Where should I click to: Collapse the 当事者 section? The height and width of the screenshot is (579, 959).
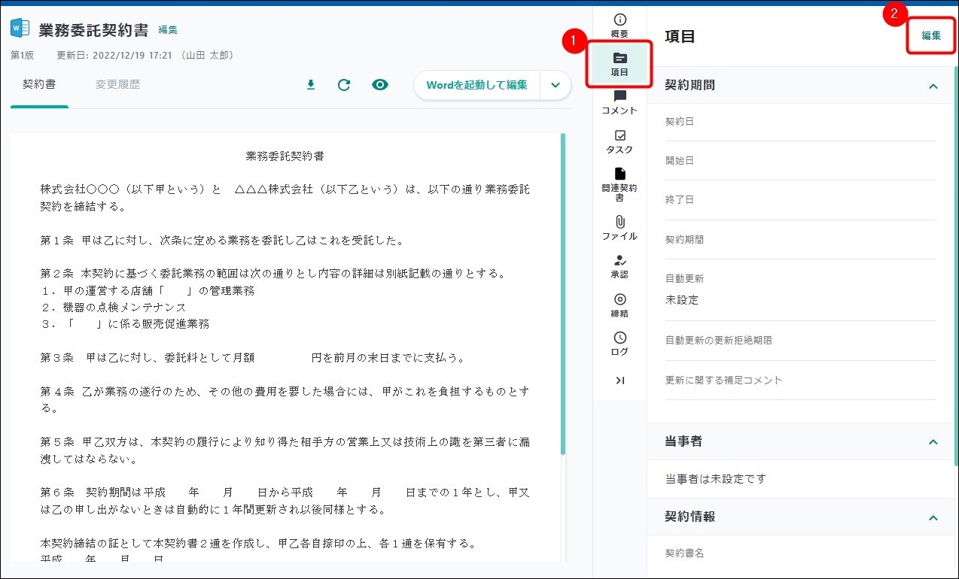933,442
